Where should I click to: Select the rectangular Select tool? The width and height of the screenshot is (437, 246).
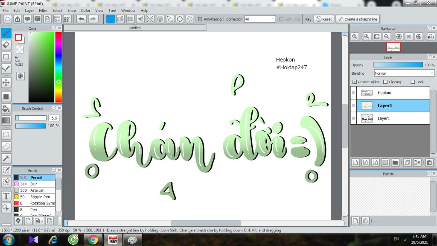tap(6, 135)
